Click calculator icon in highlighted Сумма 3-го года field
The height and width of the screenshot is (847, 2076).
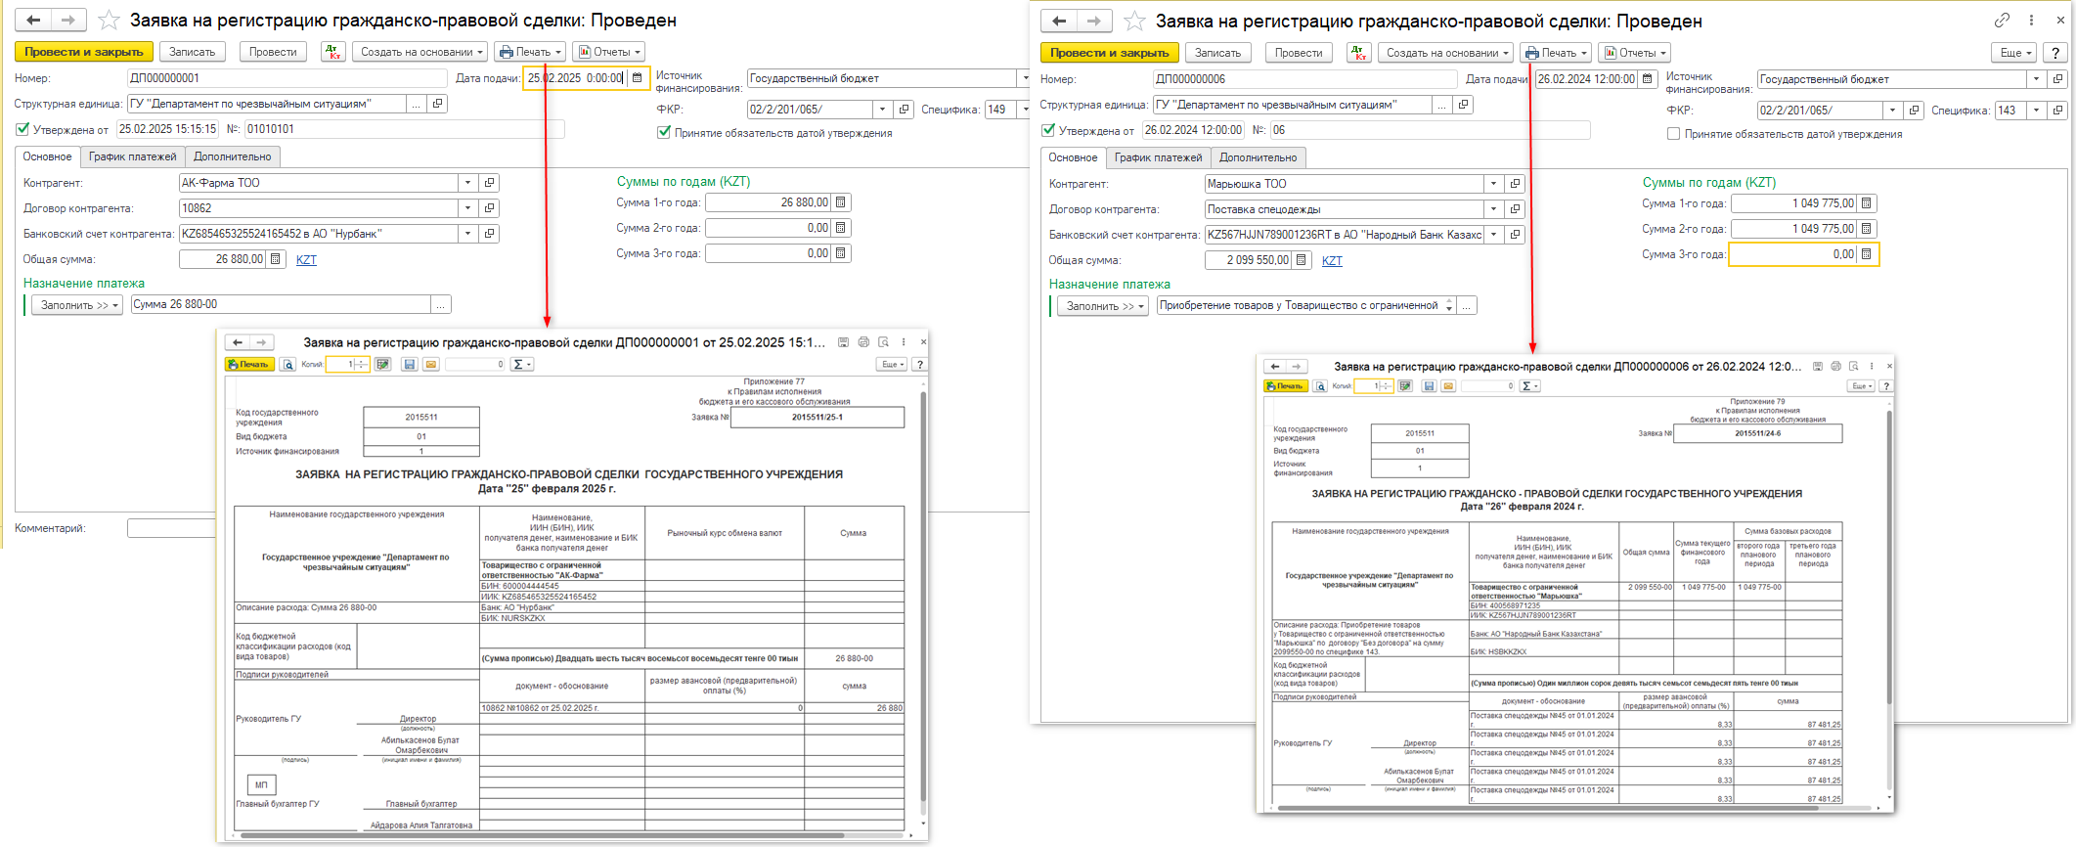(x=1866, y=254)
